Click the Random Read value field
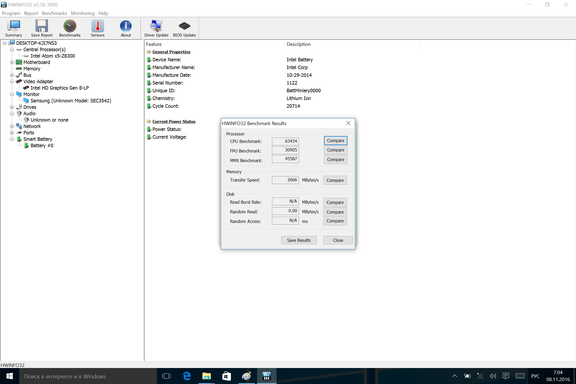This screenshot has height=384, width=576. coord(285,211)
